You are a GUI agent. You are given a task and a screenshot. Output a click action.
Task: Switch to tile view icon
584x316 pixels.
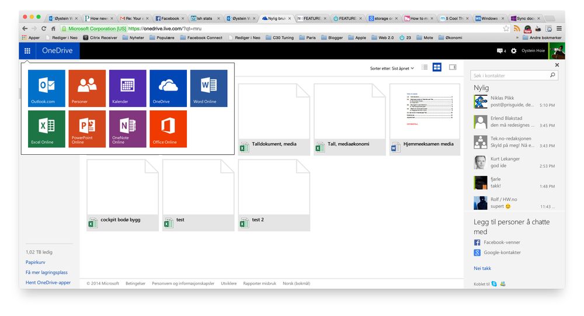pyautogui.click(x=437, y=67)
